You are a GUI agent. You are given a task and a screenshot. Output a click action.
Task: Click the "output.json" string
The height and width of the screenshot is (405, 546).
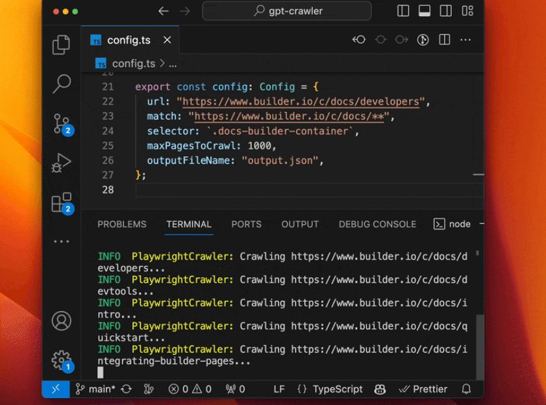click(x=280, y=160)
